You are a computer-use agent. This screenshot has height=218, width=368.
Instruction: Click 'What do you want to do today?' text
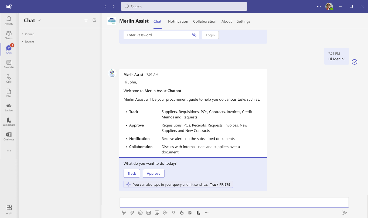coord(150,163)
